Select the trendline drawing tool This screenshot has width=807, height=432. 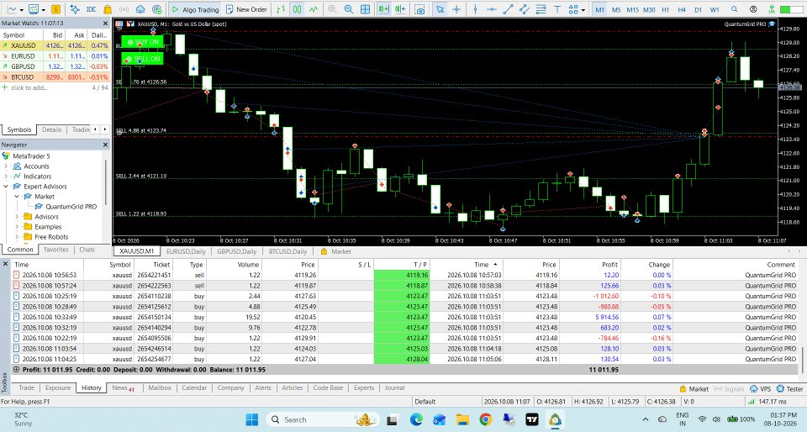point(508,9)
